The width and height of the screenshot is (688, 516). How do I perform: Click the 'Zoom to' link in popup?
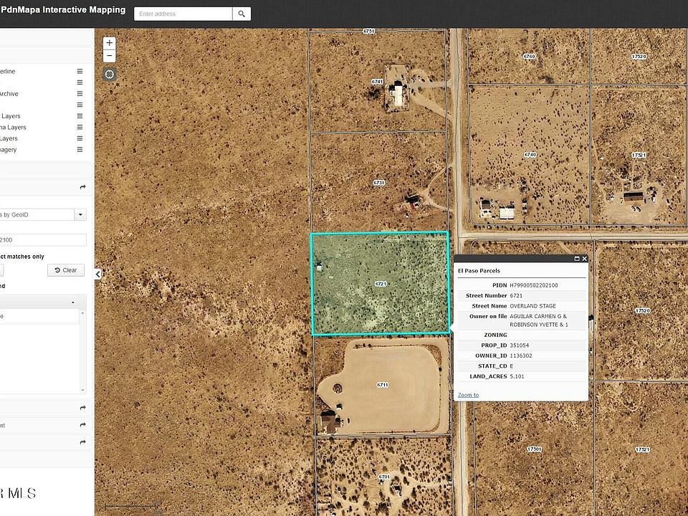(x=468, y=395)
